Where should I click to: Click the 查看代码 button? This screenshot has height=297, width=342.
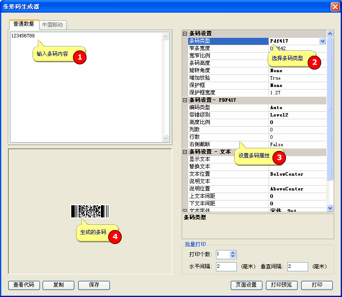(24, 285)
